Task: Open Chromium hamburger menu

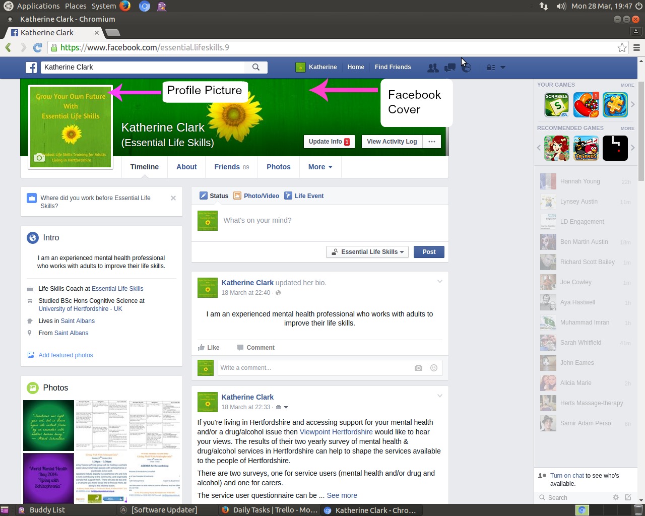Action: (636, 47)
